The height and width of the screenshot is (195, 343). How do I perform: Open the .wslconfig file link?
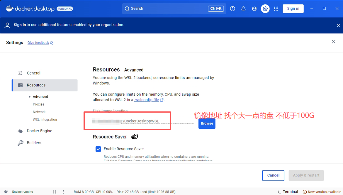coord(147,100)
